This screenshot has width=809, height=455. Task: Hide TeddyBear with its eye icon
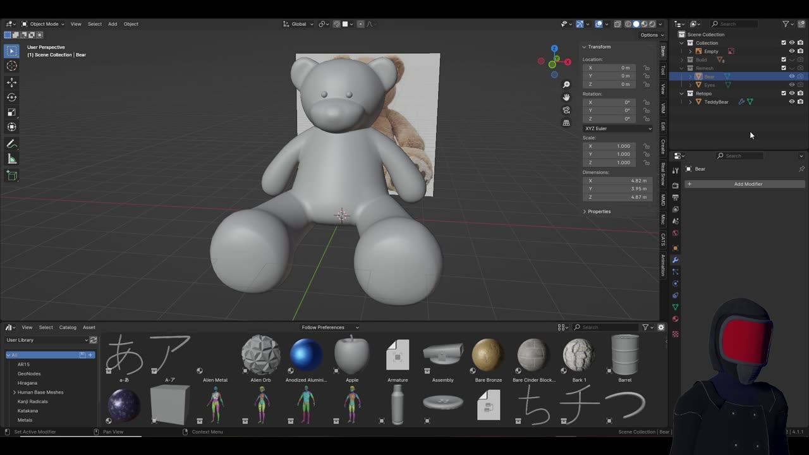(x=792, y=102)
